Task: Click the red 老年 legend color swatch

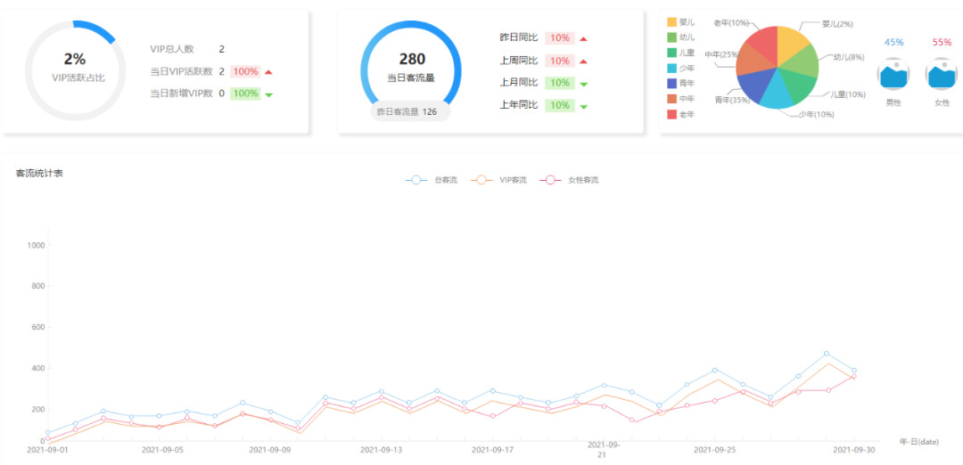Action: (672, 114)
